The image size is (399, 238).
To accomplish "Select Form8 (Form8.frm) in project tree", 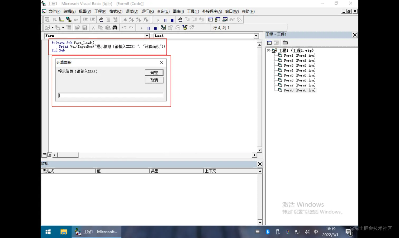I will pyautogui.click(x=300, y=90).
